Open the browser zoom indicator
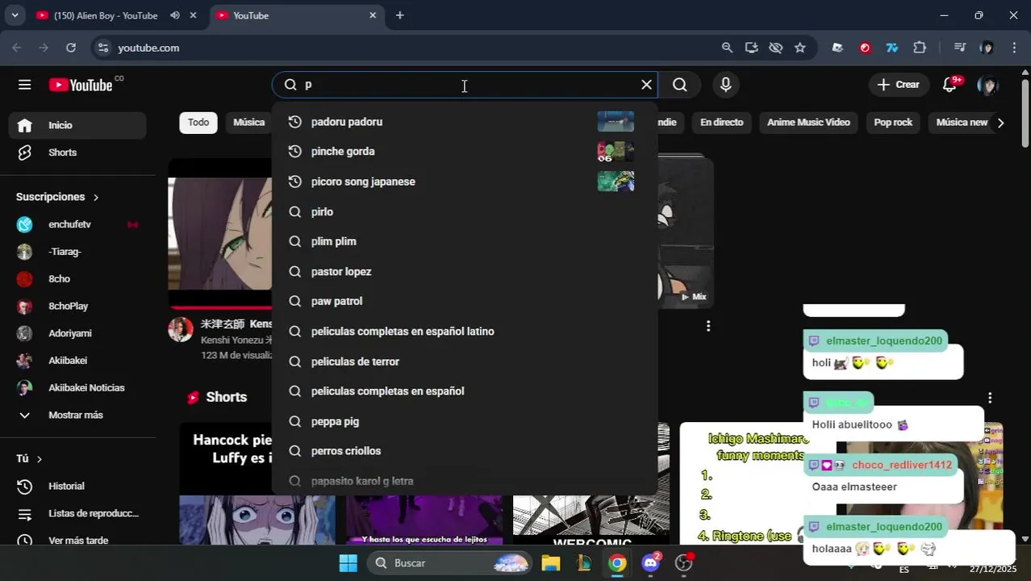This screenshot has height=581, width=1031. coord(727,48)
